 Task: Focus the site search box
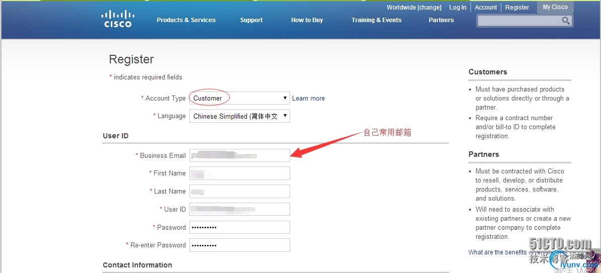pyautogui.click(x=519, y=21)
